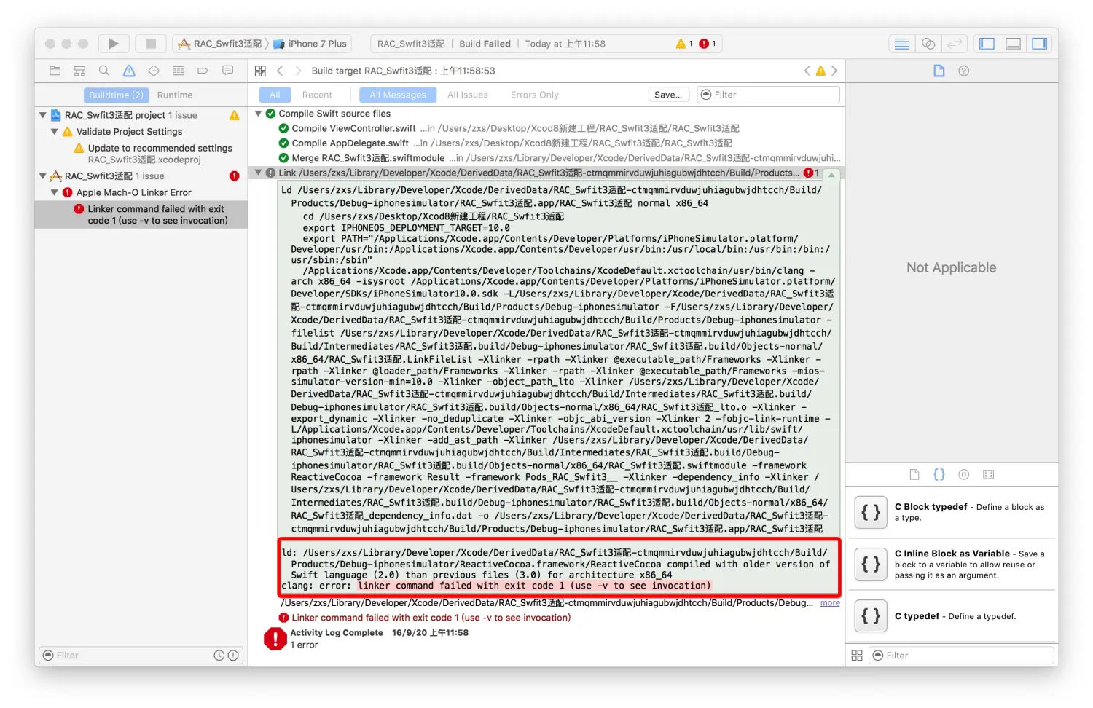
Task: Select C Inline Block as Variable snippet
Action: tap(952, 565)
